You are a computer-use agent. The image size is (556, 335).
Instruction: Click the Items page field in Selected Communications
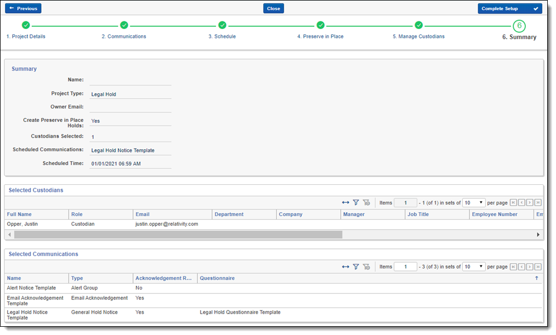click(x=405, y=266)
